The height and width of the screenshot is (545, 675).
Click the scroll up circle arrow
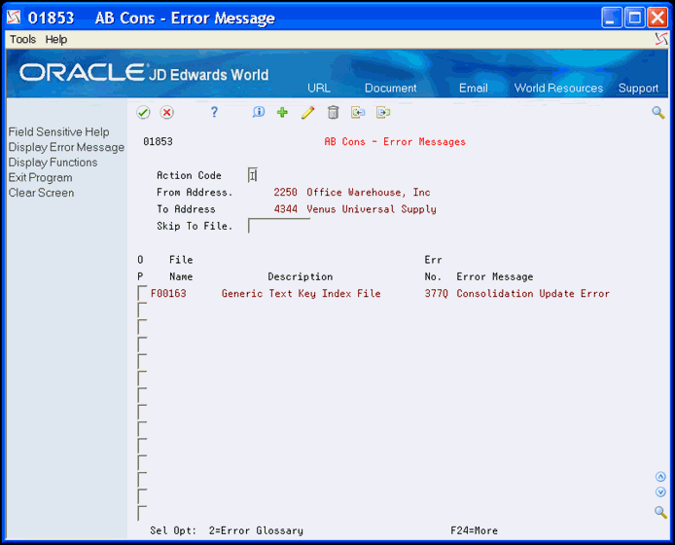click(660, 477)
